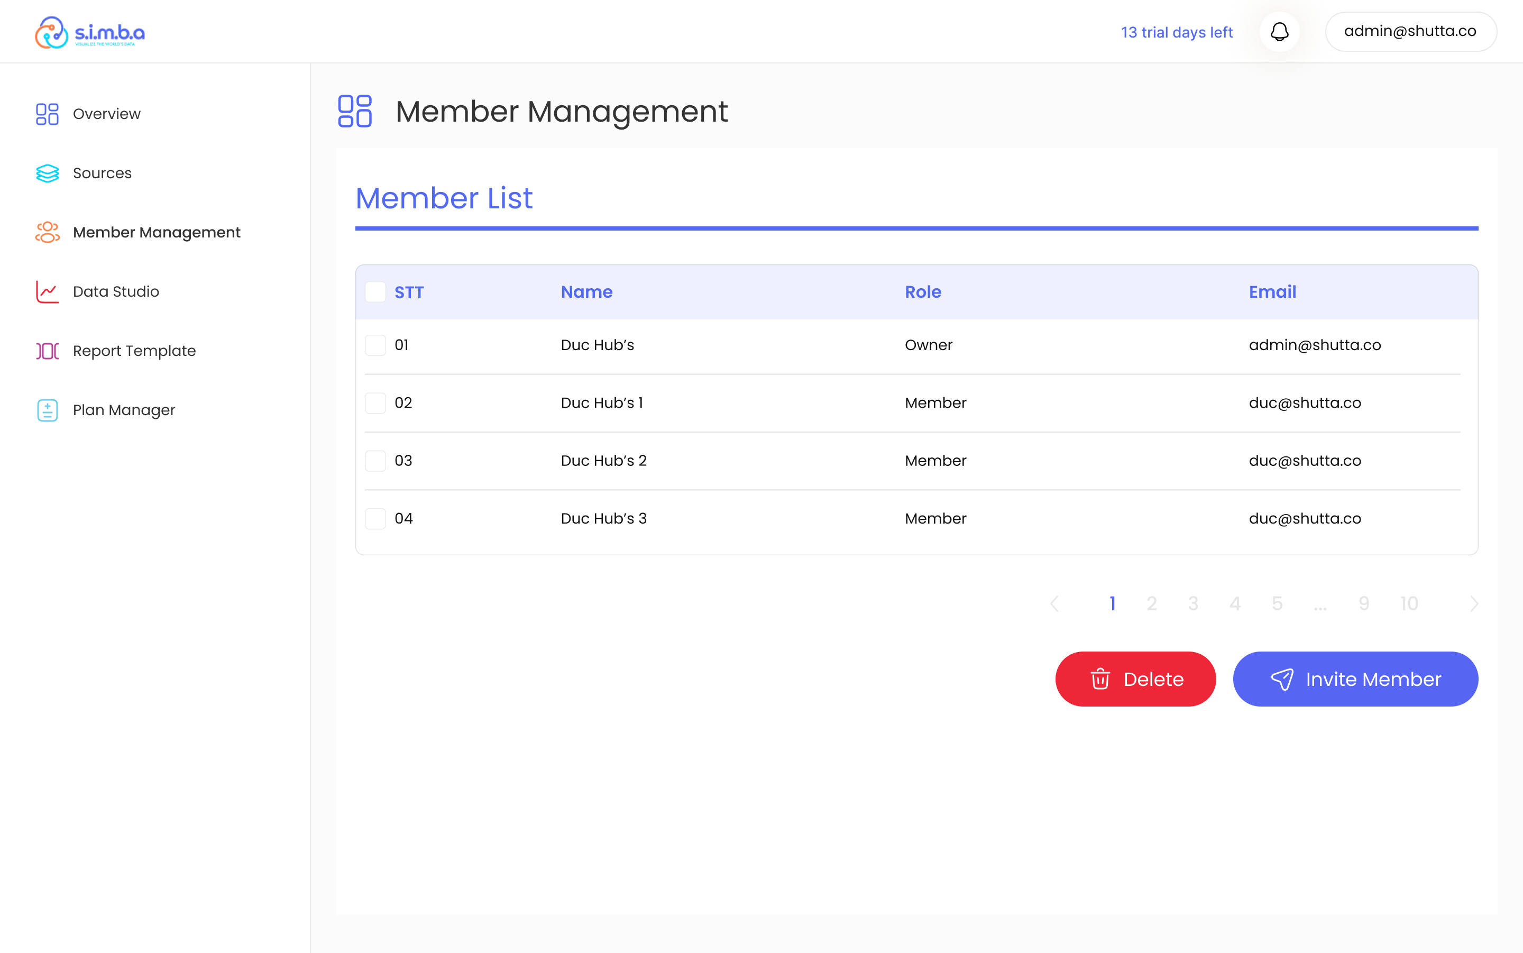1523x953 pixels.
Task: Click the s.i.m.b.a logo
Action: [89, 32]
